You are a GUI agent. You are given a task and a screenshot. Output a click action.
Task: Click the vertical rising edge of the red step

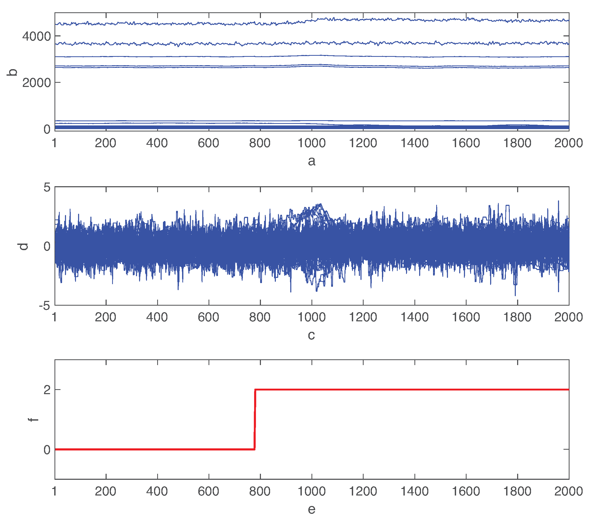coord(254,419)
